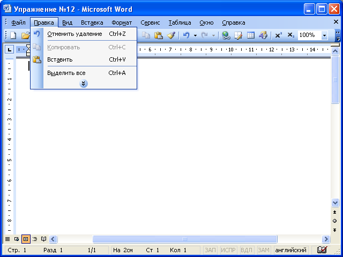Viewport: 343px width, 257px height.
Task: Click the английский language status field
Action: pyautogui.click(x=290, y=250)
